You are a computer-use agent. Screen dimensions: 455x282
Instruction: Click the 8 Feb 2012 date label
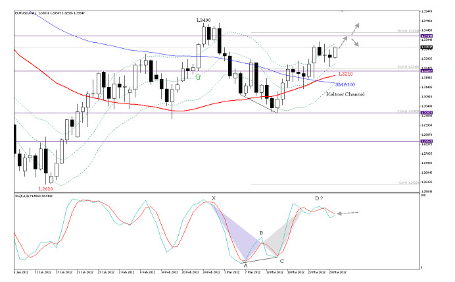click(x=148, y=272)
